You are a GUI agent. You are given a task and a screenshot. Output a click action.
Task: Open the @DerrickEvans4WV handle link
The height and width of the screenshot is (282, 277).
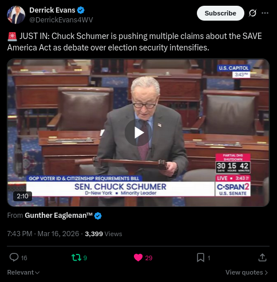pos(61,19)
